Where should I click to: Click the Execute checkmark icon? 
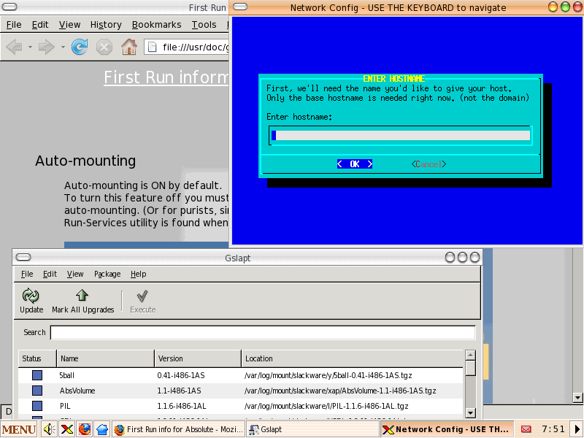pos(142,296)
